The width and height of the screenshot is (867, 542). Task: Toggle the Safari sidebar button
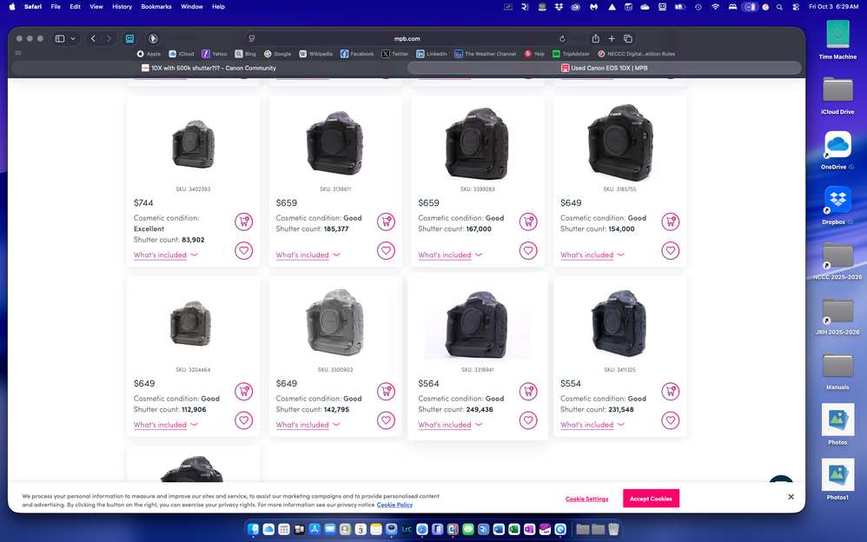pyautogui.click(x=60, y=39)
